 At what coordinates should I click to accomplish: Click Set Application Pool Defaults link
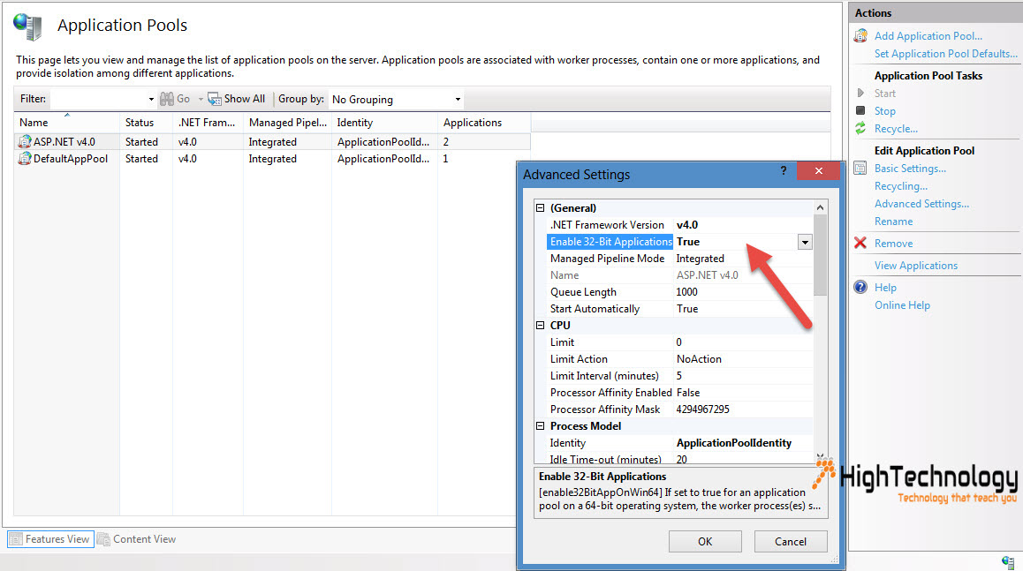click(x=945, y=54)
